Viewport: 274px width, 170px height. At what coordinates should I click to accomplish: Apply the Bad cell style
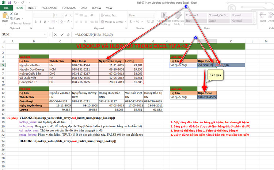195,21
